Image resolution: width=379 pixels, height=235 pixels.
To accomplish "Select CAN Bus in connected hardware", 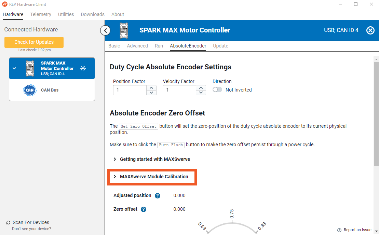I will [x=52, y=90].
